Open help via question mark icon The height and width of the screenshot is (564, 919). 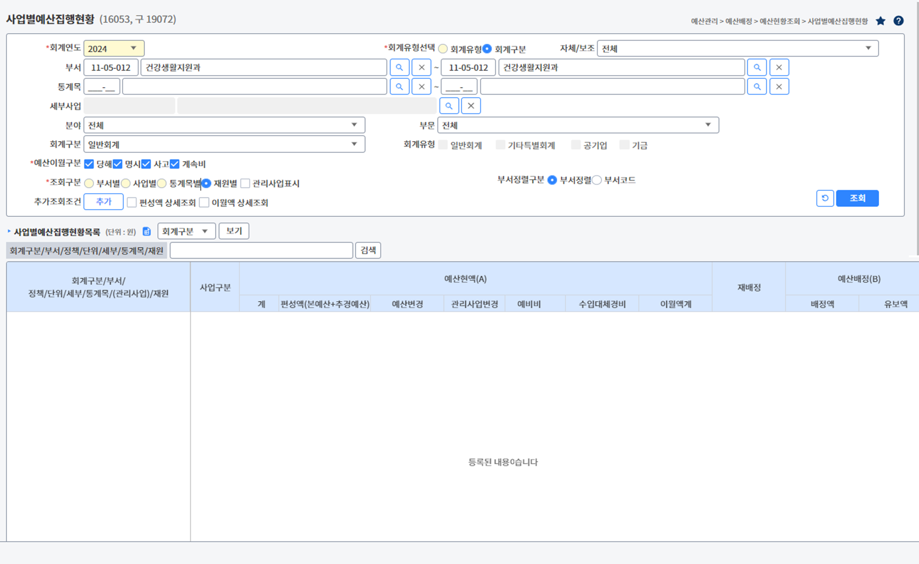point(898,21)
